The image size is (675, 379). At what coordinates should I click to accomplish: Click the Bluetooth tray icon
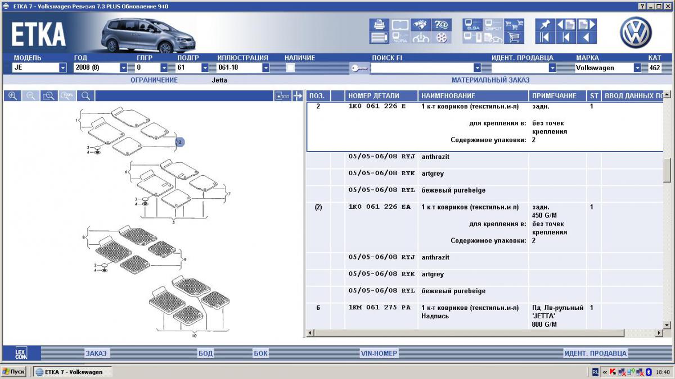(x=648, y=372)
